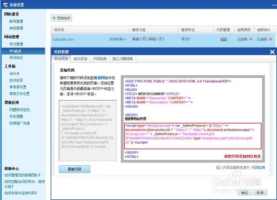The image size is (277, 200).
Task: Open 手机提醒 in the sidebar
Action: coord(16,117)
